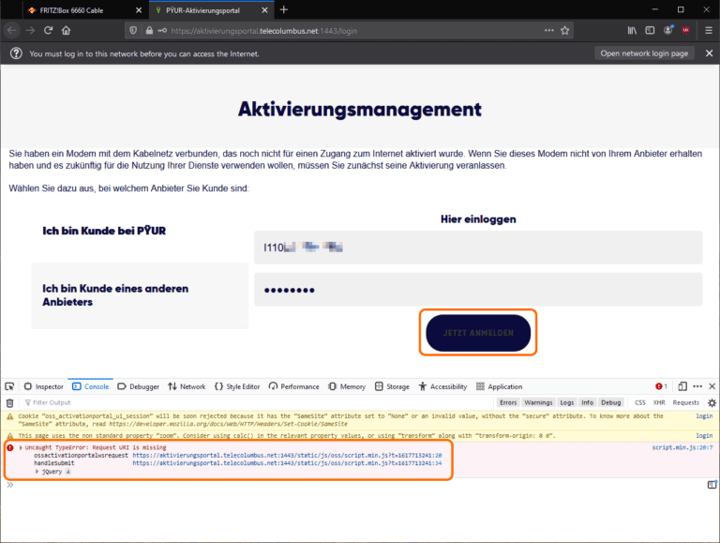Screen dimensions: 720x543
Task: Open the Memory panel
Action: pyautogui.click(x=347, y=386)
